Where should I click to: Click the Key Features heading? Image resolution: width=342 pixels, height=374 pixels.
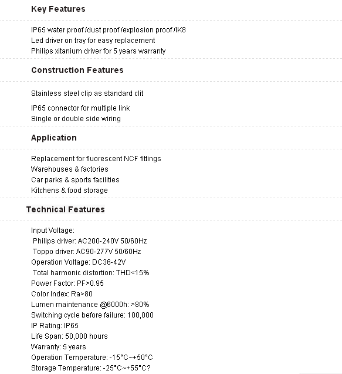[x=58, y=9]
